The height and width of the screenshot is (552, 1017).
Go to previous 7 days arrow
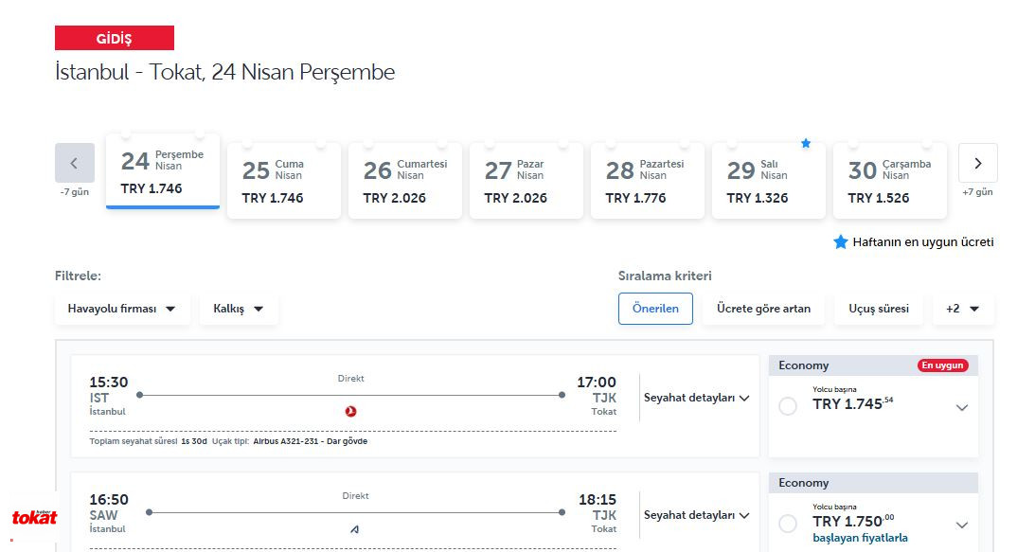(75, 163)
